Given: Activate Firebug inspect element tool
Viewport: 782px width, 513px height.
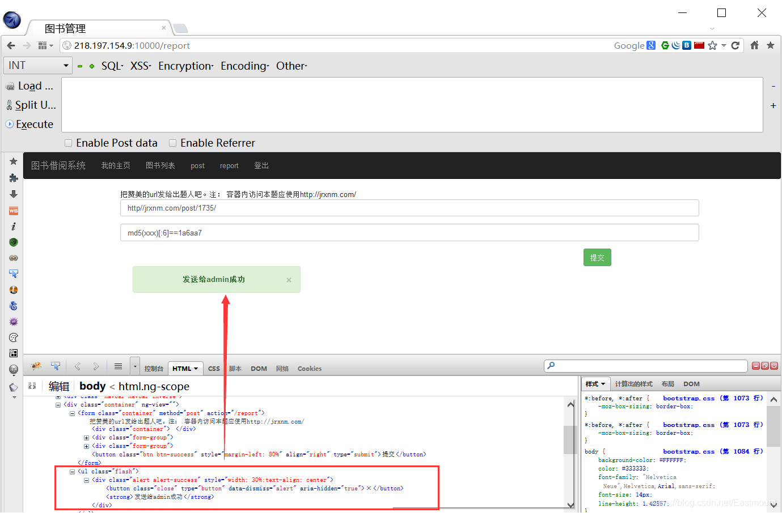Looking at the screenshot, I should (x=55, y=366).
